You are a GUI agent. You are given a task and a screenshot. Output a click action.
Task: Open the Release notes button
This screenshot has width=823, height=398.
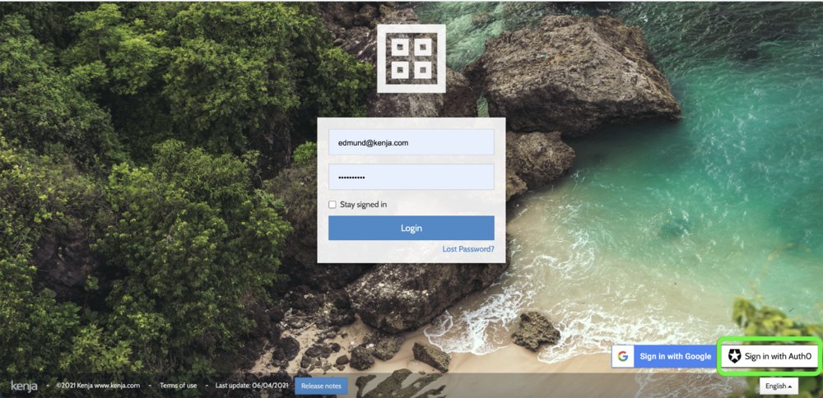tap(321, 386)
